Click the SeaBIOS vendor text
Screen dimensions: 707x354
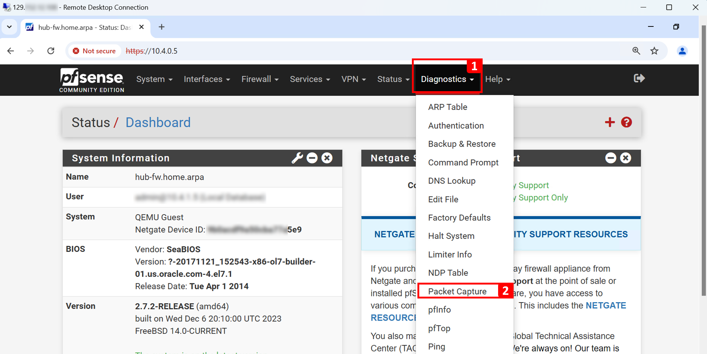click(x=183, y=249)
